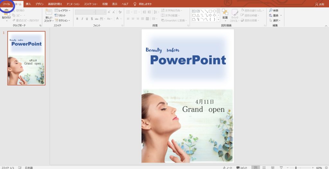Viewport: 329px width, 169px height.
Task: Select slide 1 thumbnail in the panel
Action: click(x=26, y=58)
